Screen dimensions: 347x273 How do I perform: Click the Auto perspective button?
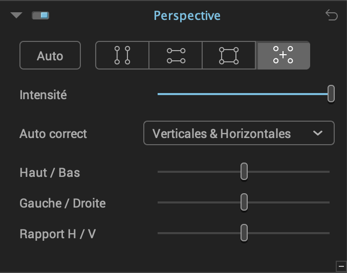click(x=50, y=55)
